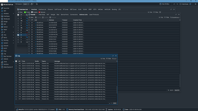Check the box for log entry 762

pos(16,63)
